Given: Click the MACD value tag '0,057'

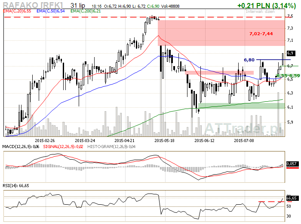Looking at the screenshot, I should coord(292,164).
